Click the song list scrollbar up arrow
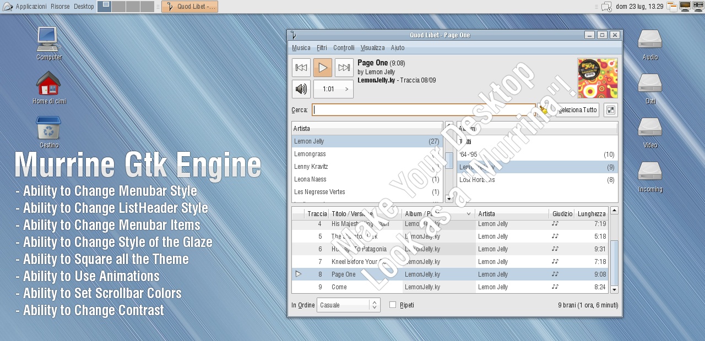This screenshot has height=341, width=705. click(614, 211)
